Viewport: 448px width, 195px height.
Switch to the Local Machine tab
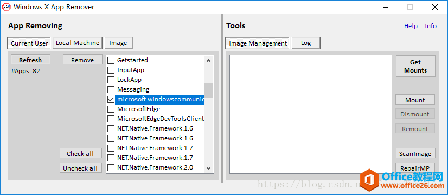(78, 43)
